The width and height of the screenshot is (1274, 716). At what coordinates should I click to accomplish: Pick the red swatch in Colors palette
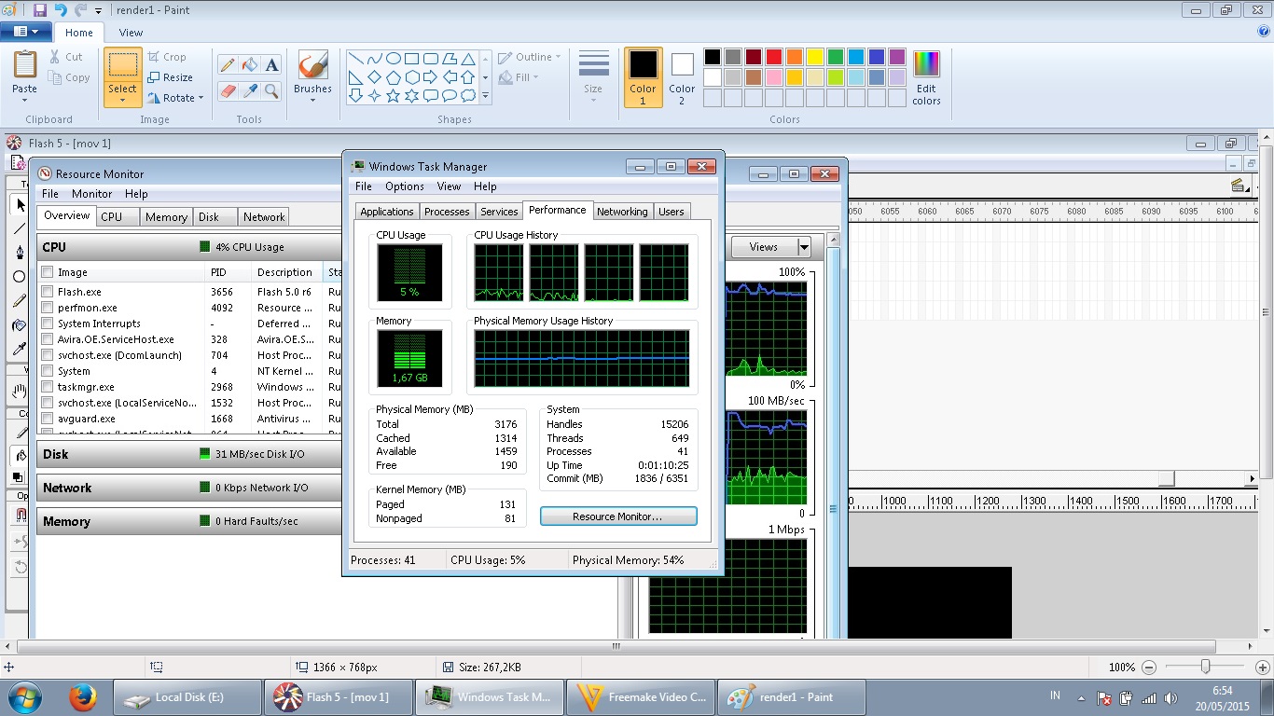(x=774, y=57)
